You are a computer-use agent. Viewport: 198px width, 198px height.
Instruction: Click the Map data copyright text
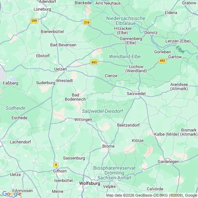(x=152, y=195)
